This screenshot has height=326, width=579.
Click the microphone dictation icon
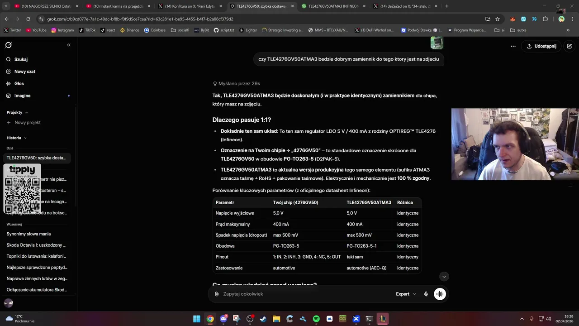pos(426,294)
